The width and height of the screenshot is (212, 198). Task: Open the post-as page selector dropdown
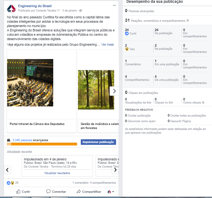(x=111, y=192)
